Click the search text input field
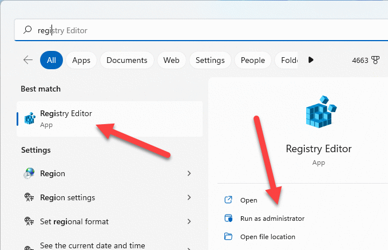 tap(201, 30)
